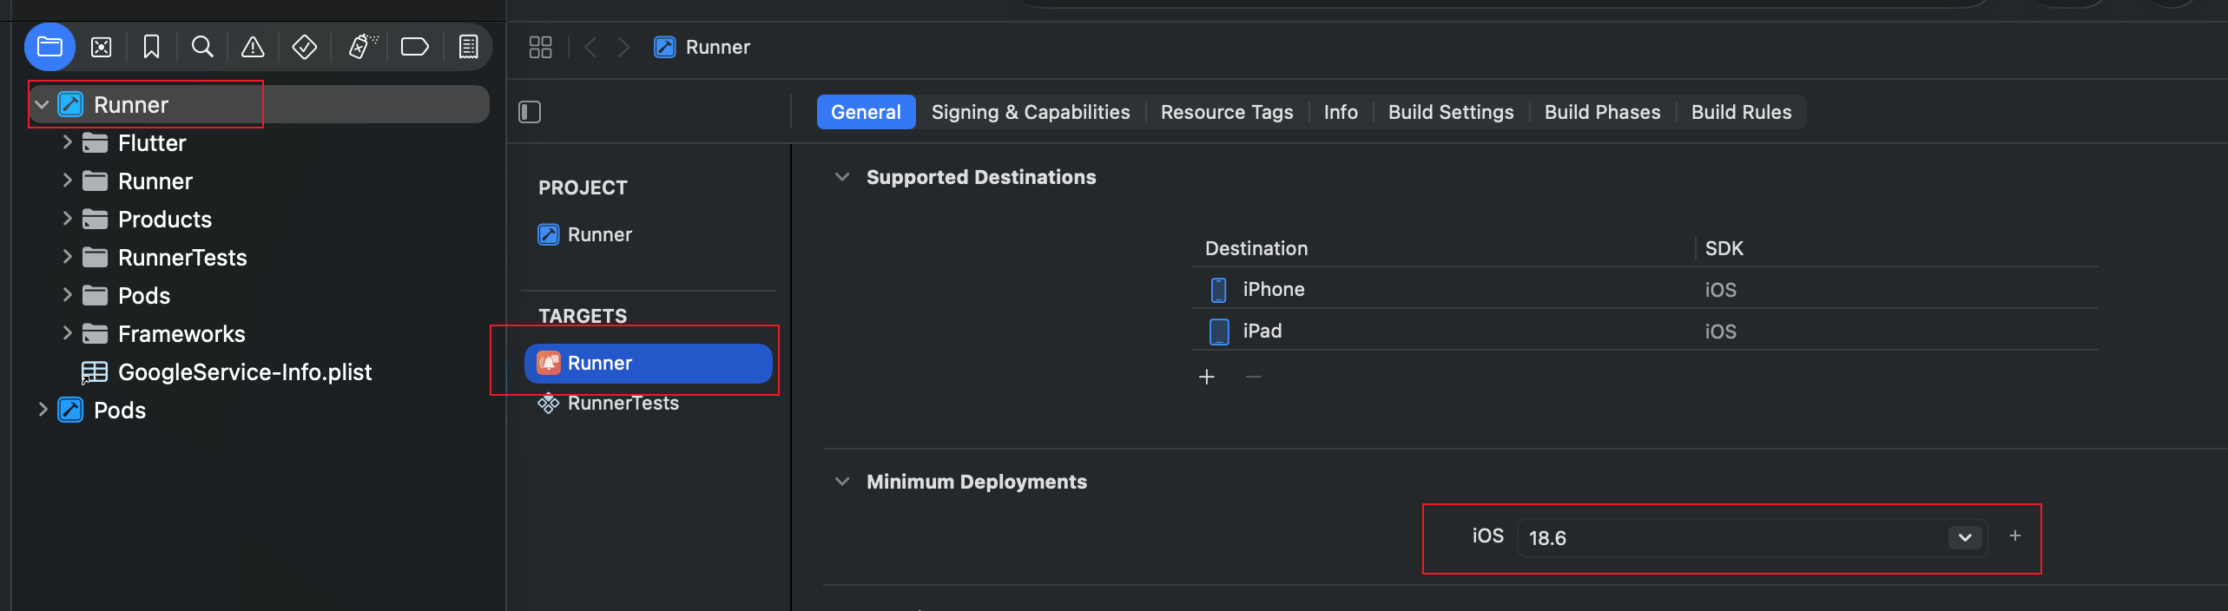The image size is (2228, 611).
Task: Go back with the left chevron
Action: coord(590,47)
